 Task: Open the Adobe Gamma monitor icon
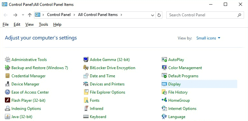(86, 60)
